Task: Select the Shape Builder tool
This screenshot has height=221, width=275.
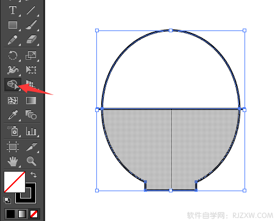Action: [x=13, y=85]
